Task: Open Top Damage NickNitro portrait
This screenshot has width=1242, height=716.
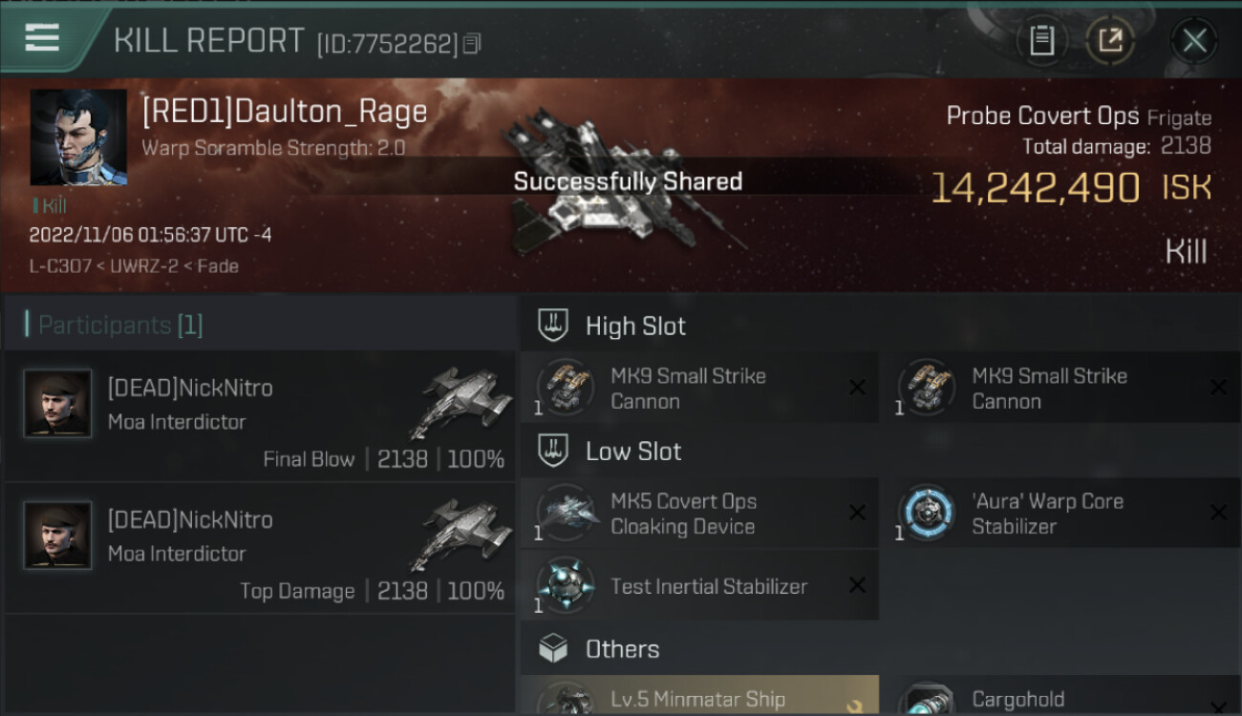Action: pos(57,536)
